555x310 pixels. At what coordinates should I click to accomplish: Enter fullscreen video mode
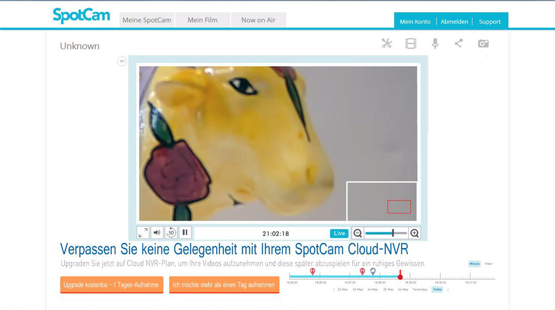coord(143,233)
